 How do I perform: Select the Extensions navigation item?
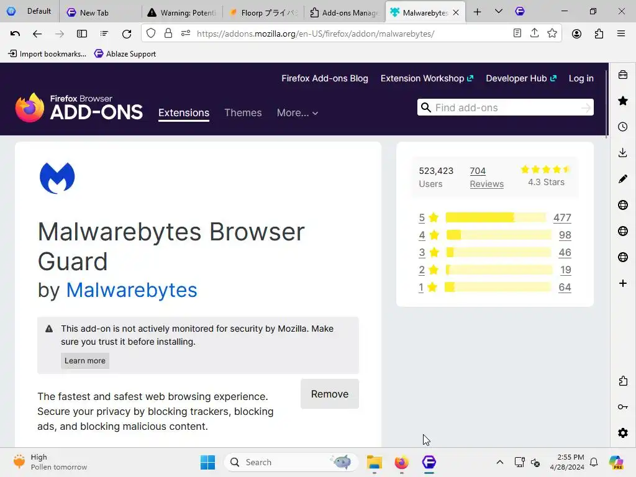[x=184, y=113]
